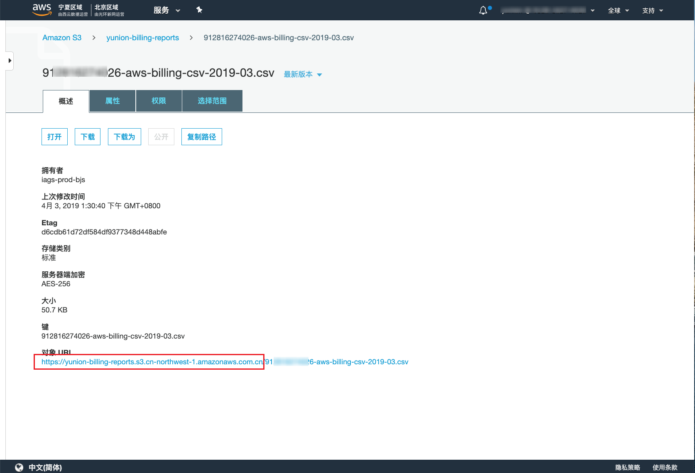This screenshot has height=473, width=695.
Task: Click the 打开 button
Action: [54, 137]
